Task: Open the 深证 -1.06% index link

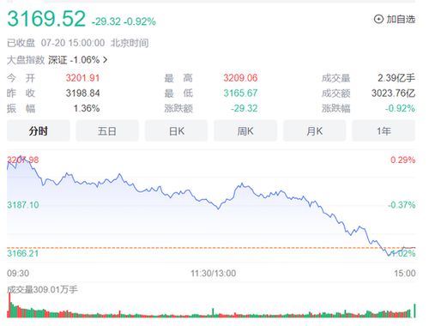Action: point(74,60)
